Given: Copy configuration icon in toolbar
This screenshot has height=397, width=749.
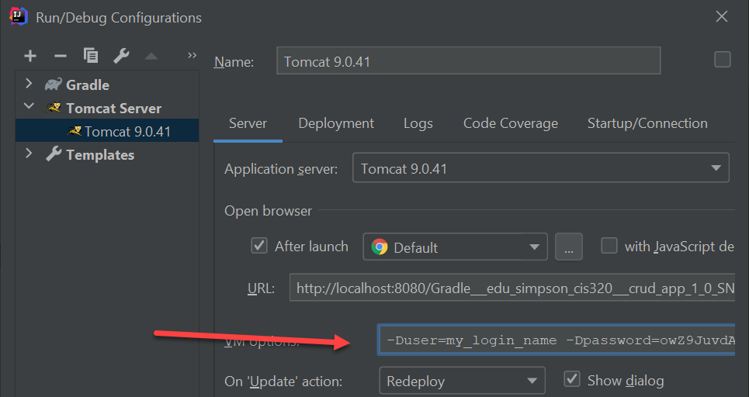Looking at the screenshot, I should (x=90, y=56).
